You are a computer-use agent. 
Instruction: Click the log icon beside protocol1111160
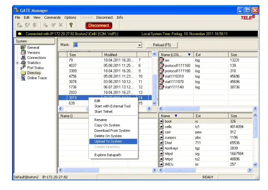click(162, 65)
